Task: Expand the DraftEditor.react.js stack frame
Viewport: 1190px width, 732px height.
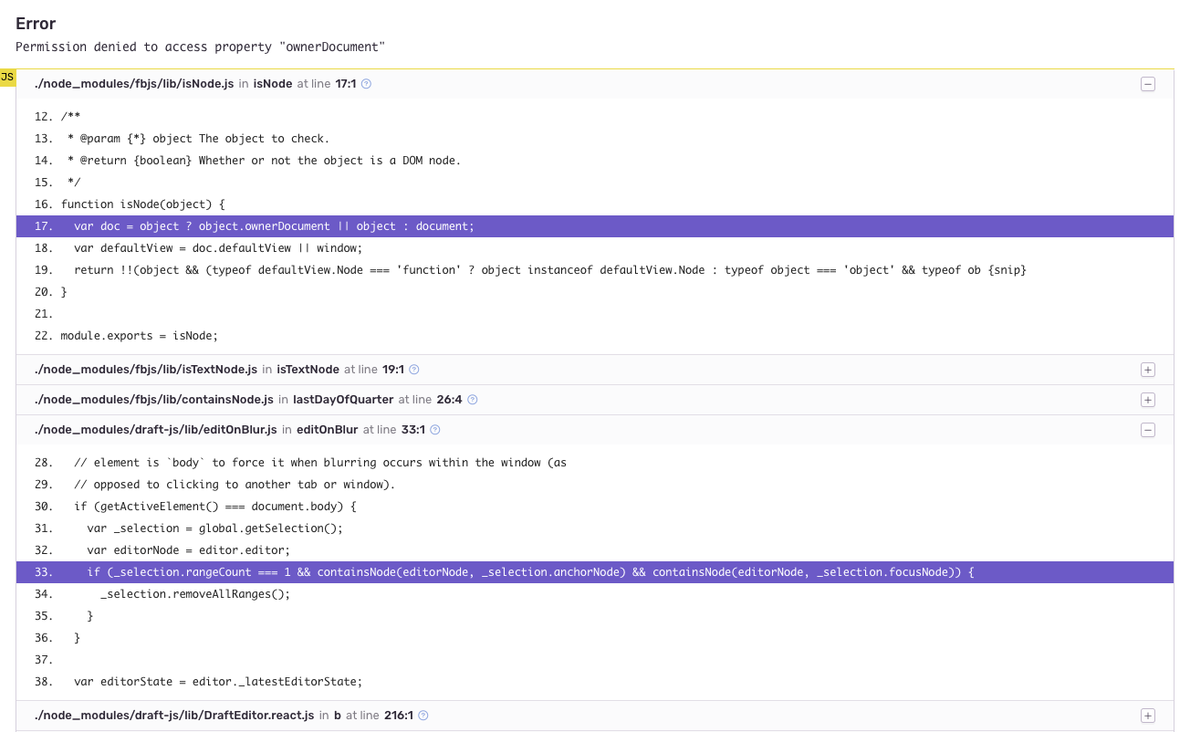Action: [x=1148, y=716]
